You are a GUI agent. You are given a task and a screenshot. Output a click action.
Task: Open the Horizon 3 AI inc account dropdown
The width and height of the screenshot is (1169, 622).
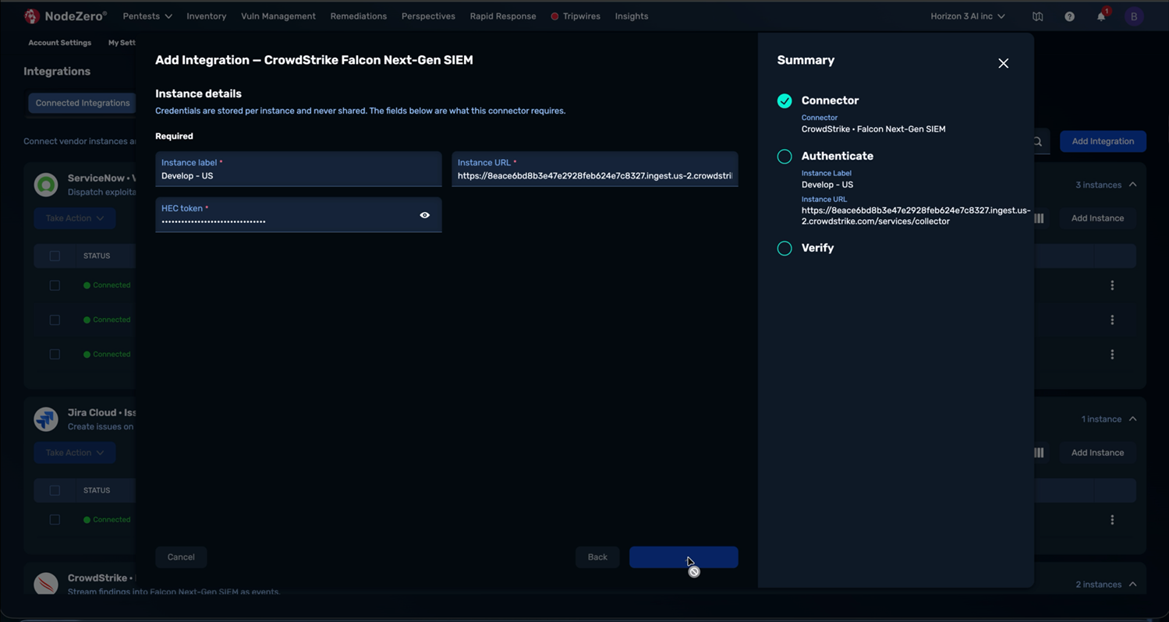tap(967, 16)
